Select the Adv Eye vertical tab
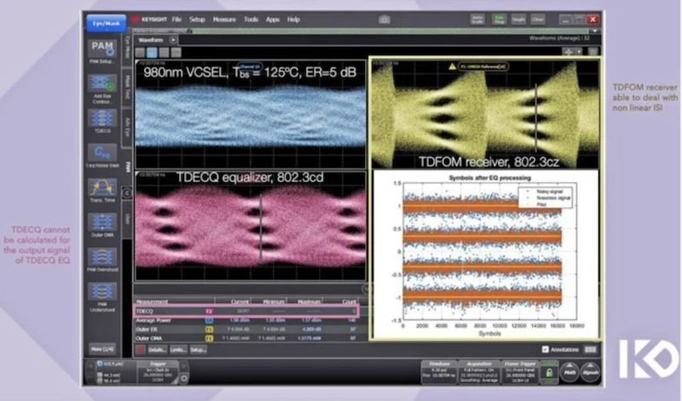The height and width of the screenshot is (401, 682). pyautogui.click(x=127, y=128)
